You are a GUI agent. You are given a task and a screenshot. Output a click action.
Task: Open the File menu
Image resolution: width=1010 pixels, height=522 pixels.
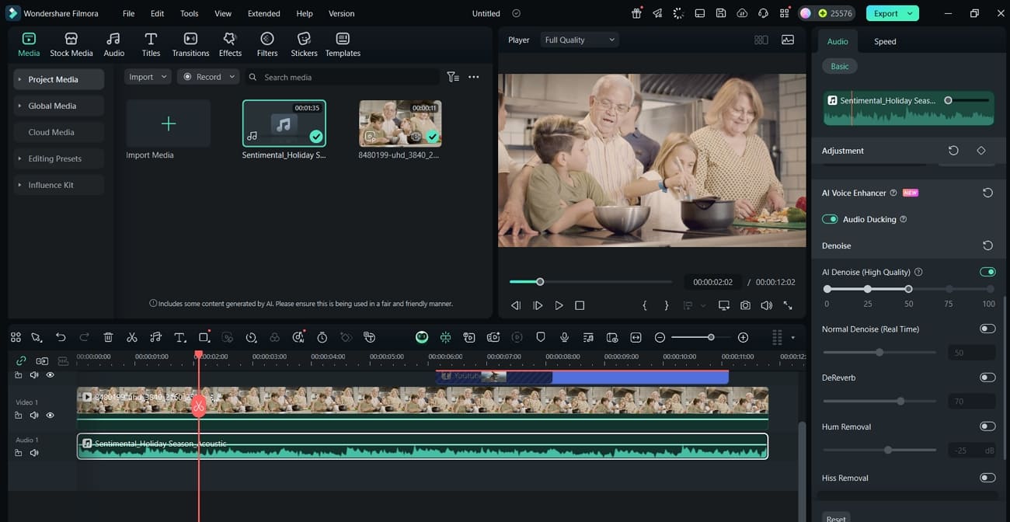click(x=128, y=13)
